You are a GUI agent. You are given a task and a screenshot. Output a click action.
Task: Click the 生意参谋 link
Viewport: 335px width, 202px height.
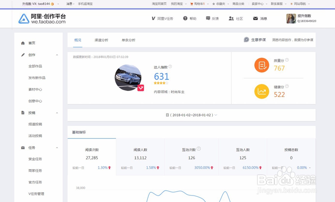coord(259,39)
